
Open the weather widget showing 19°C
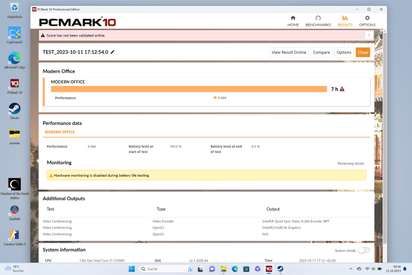coord(15,269)
